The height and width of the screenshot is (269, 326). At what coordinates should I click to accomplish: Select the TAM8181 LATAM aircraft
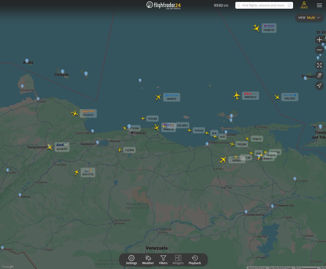[156, 127]
